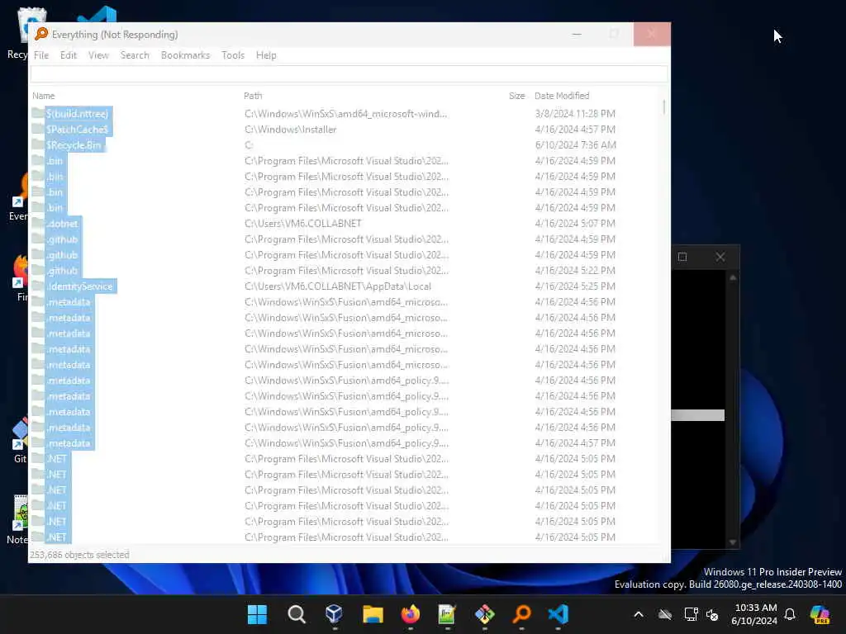Click the .IdentityService folder name

pyautogui.click(x=80, y=286)
